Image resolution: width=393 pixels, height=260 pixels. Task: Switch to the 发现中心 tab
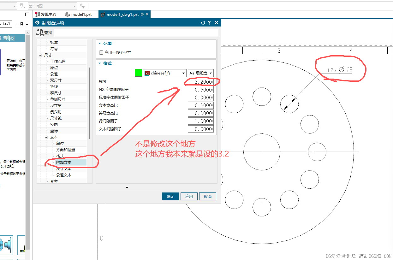point(46,14)
